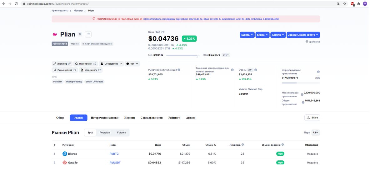Open the Рейтинги tab
The image size is (375, 171).
tap(174, 118)
